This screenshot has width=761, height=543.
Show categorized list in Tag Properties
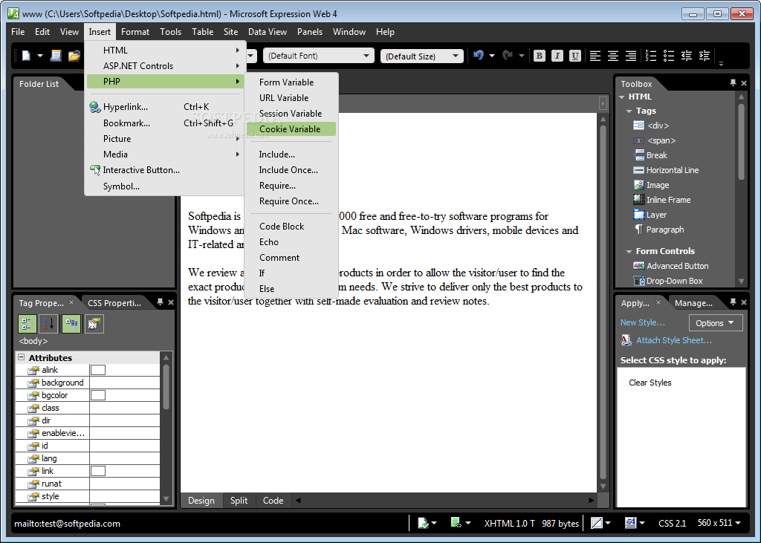coord(27,324)
